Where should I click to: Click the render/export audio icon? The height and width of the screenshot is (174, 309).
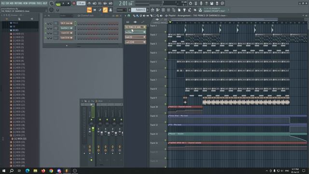coord(217,3)
